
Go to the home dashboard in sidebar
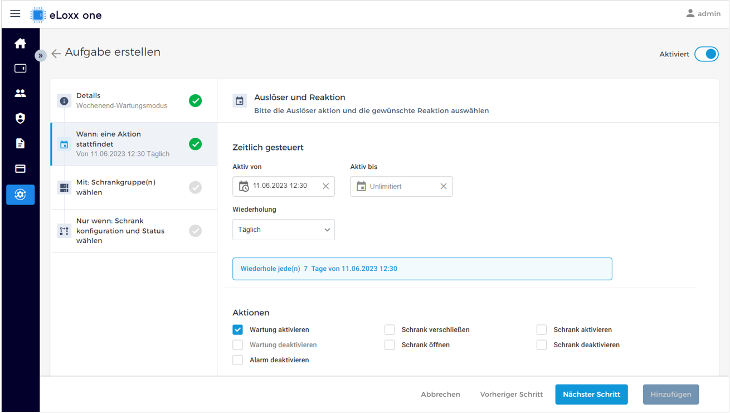click(20, 43)
